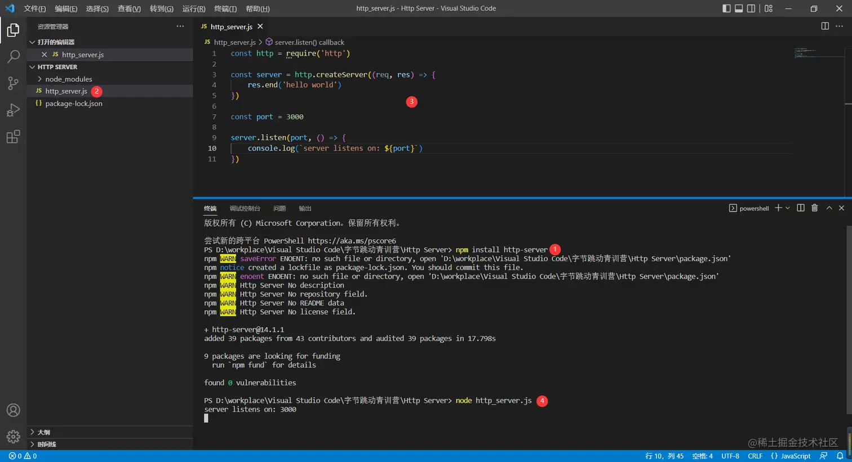Close http_server.js in open editors list
This screenshot has width=852, height=462.
point(45,55)
